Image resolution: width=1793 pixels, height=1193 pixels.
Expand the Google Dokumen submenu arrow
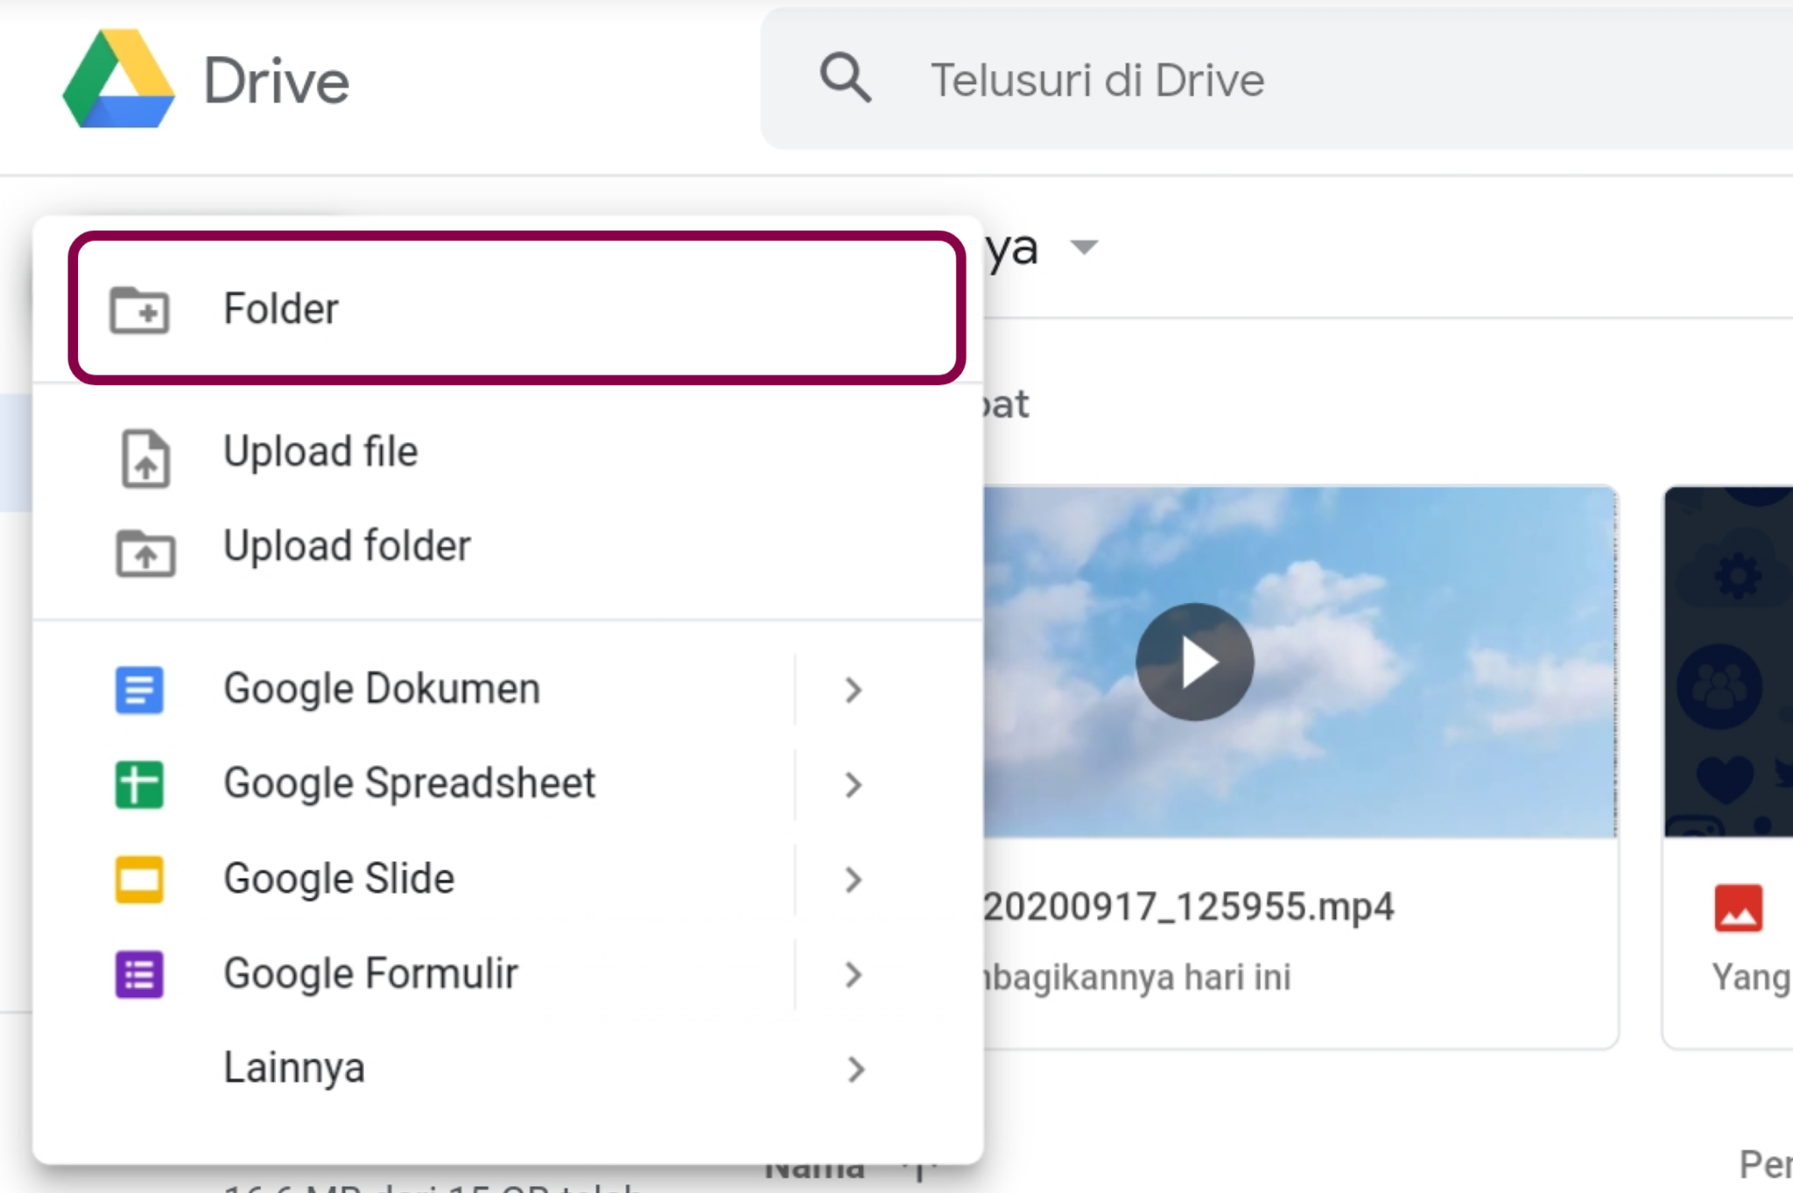(x=854, y=691)
